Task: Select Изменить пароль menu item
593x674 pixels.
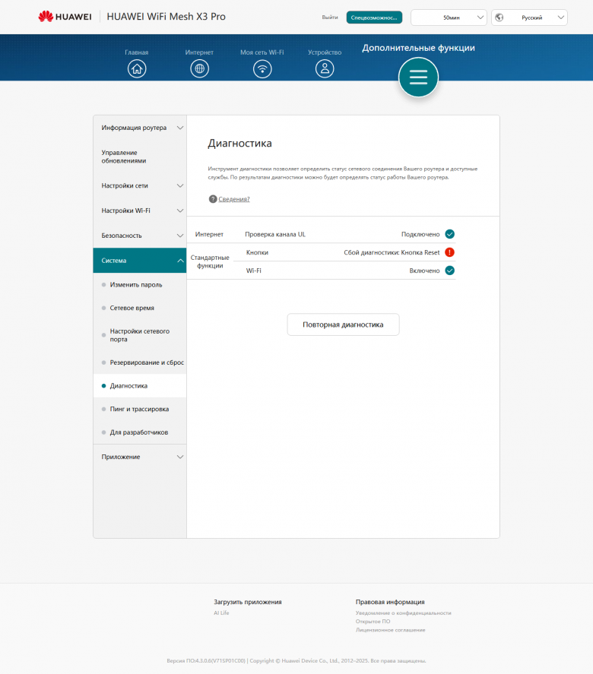Action: click(x=140, y=284)
